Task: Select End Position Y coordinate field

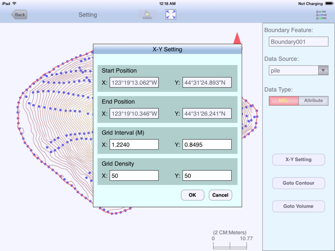Action: tap(207, 113)
